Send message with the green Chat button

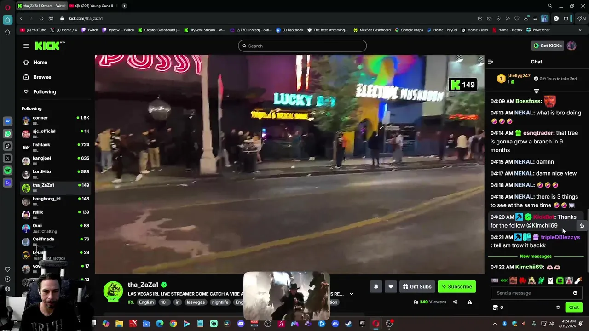pos(574,307)
